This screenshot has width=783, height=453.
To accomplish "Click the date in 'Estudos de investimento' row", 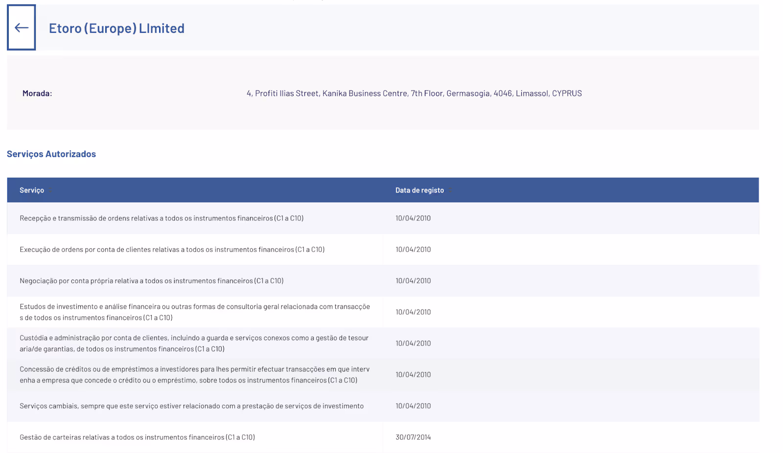I will coord(413,312).
